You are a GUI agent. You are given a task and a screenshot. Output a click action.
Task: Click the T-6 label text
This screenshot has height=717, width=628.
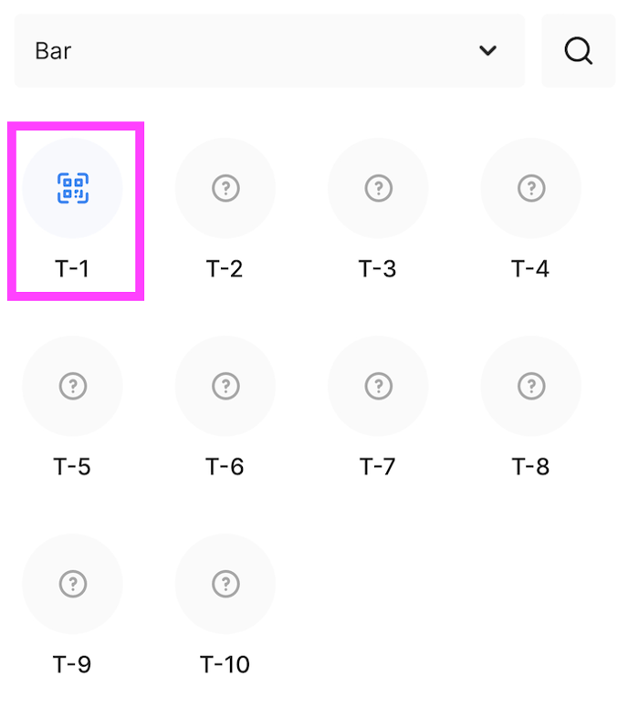coord(225,467)
